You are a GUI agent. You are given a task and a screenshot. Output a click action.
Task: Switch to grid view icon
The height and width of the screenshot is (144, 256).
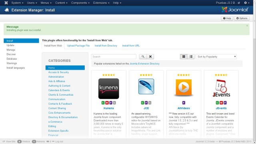(x=184, y=57)
